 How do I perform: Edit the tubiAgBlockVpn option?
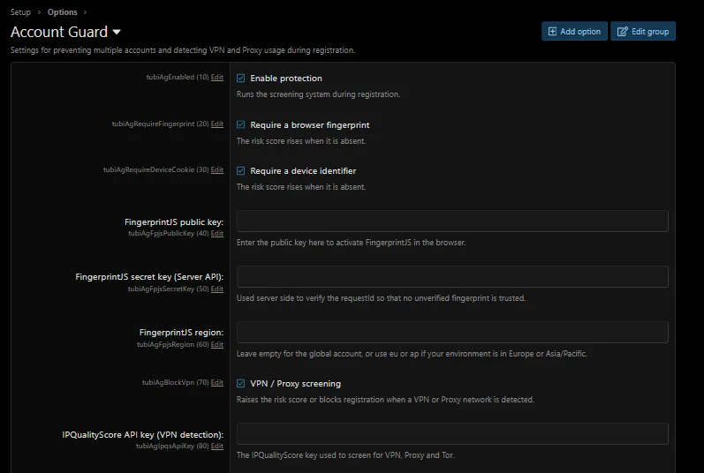(x=217, y=382)
